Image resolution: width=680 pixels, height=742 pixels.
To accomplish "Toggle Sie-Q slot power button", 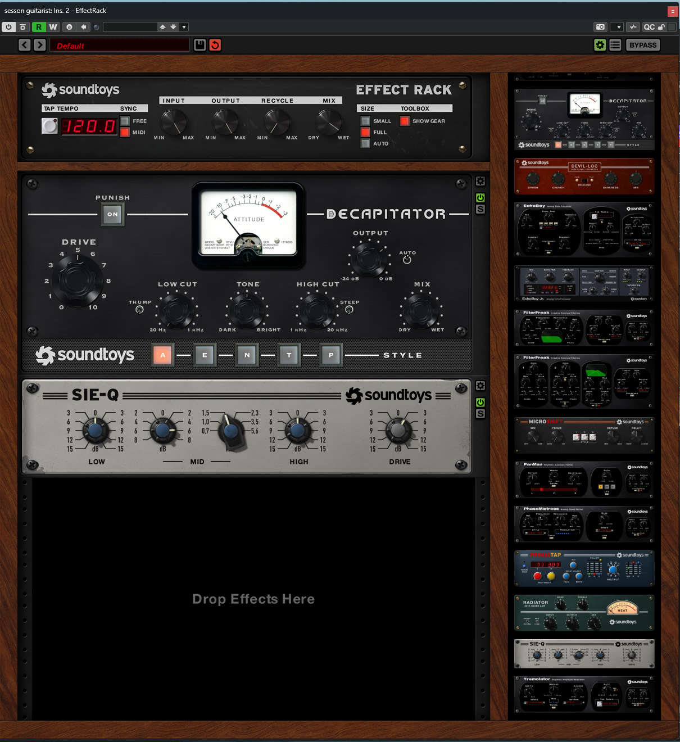I will [480, 402].
